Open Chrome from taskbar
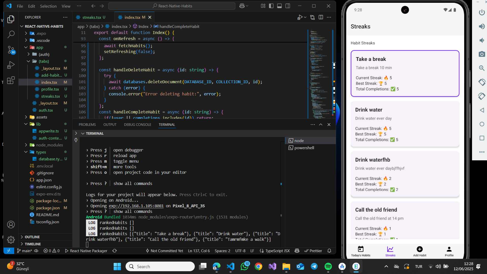The width and height of the screenshot is (487, 274). tap(258, 266)
